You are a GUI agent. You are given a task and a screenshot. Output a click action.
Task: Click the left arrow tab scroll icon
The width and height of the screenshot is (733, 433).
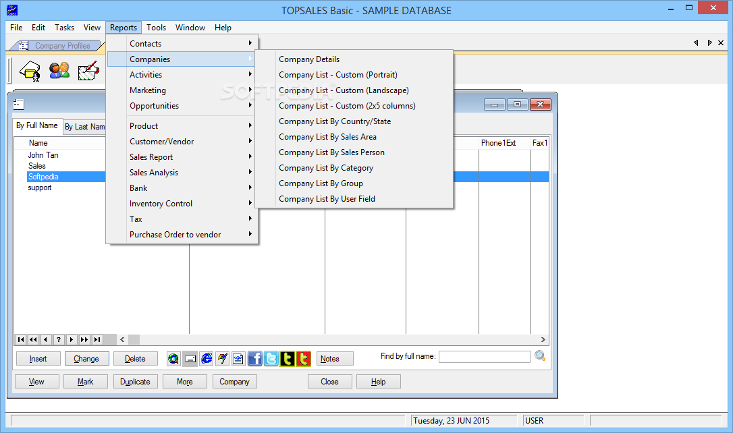point(696,43)
